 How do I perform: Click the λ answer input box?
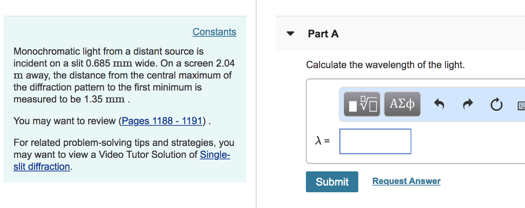[375, 141]
